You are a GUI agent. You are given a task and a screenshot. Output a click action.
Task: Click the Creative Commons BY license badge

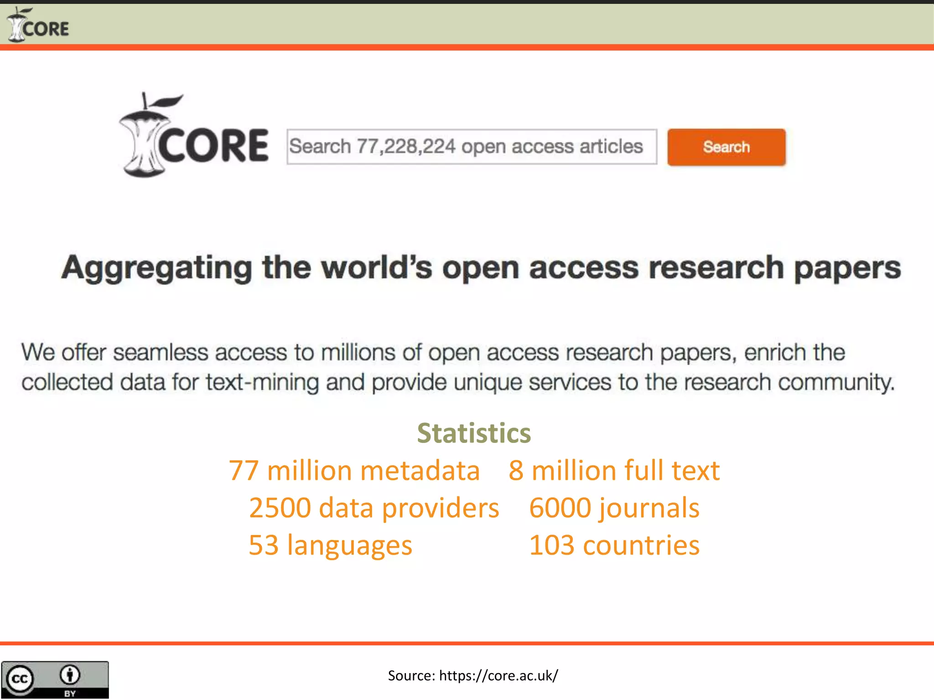coord(55,679)
